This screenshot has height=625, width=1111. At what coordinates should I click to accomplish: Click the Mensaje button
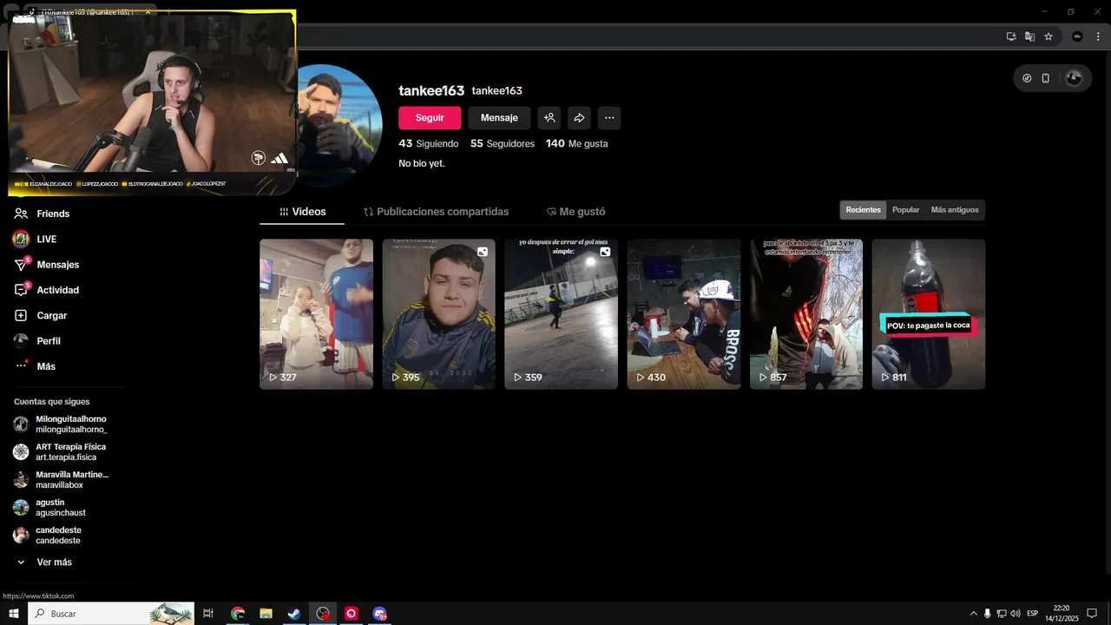point(499,118)
